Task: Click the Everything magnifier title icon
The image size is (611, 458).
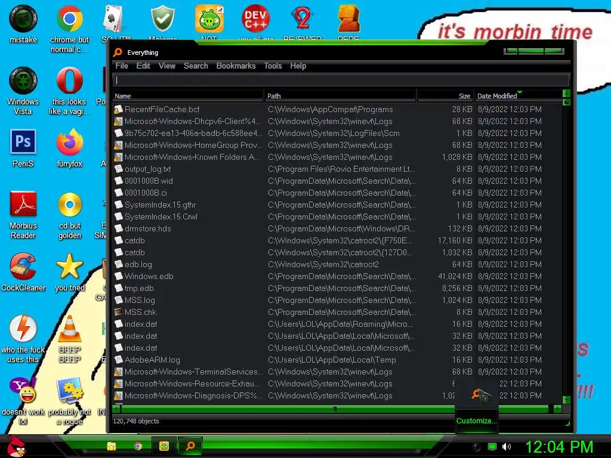Action: [118, 52]
